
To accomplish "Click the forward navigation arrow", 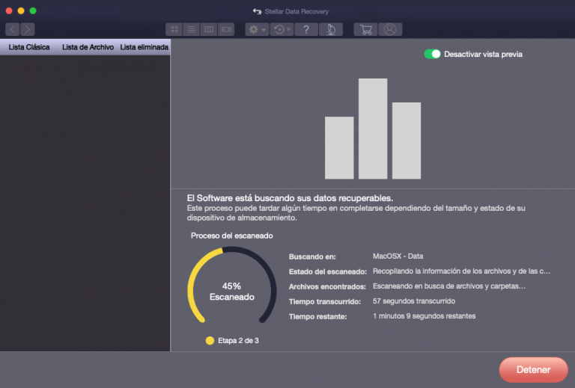I will 28,29.
